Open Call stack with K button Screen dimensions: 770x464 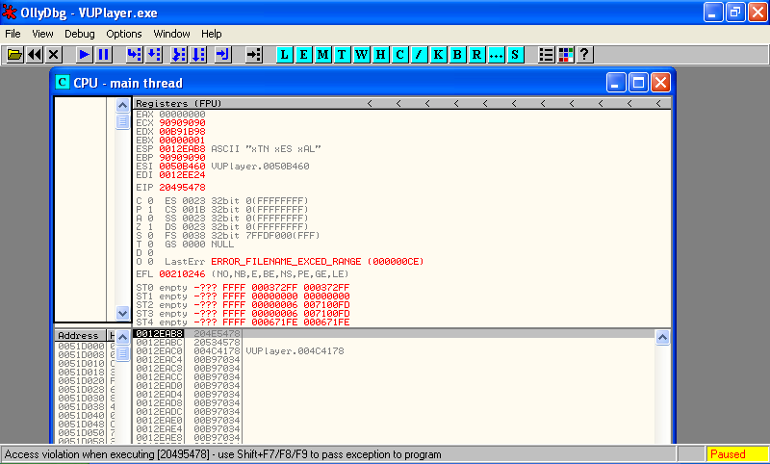click(438, 55)
